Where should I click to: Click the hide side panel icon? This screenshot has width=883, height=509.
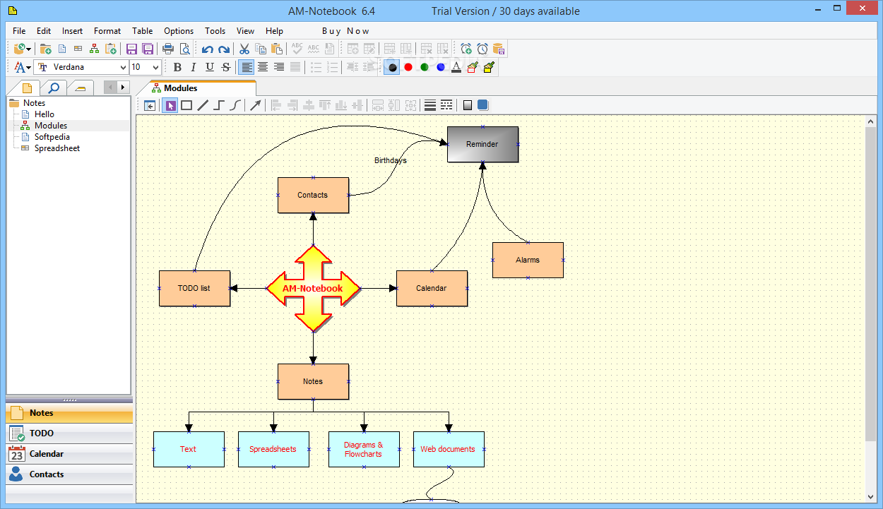coord(150,106)
